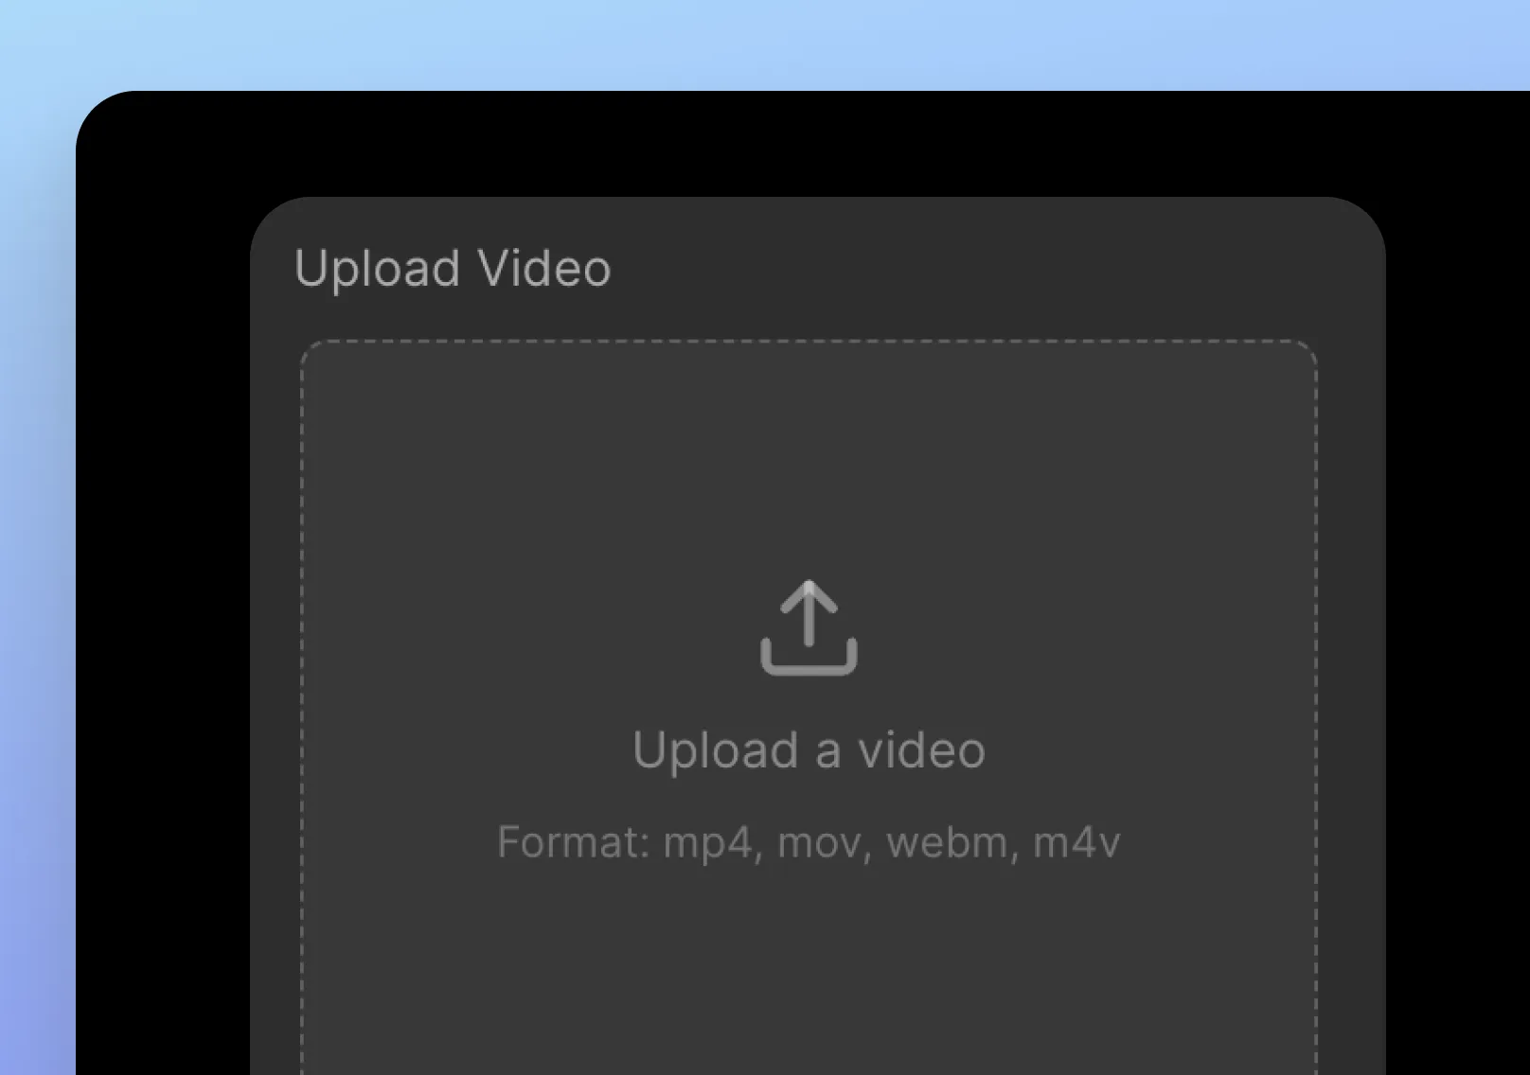Image resolution: width=1530 pixels, height=1075 pixels.
Task: Click empty space in the dashed drop zone above the icon
Action: click(809, 454)
